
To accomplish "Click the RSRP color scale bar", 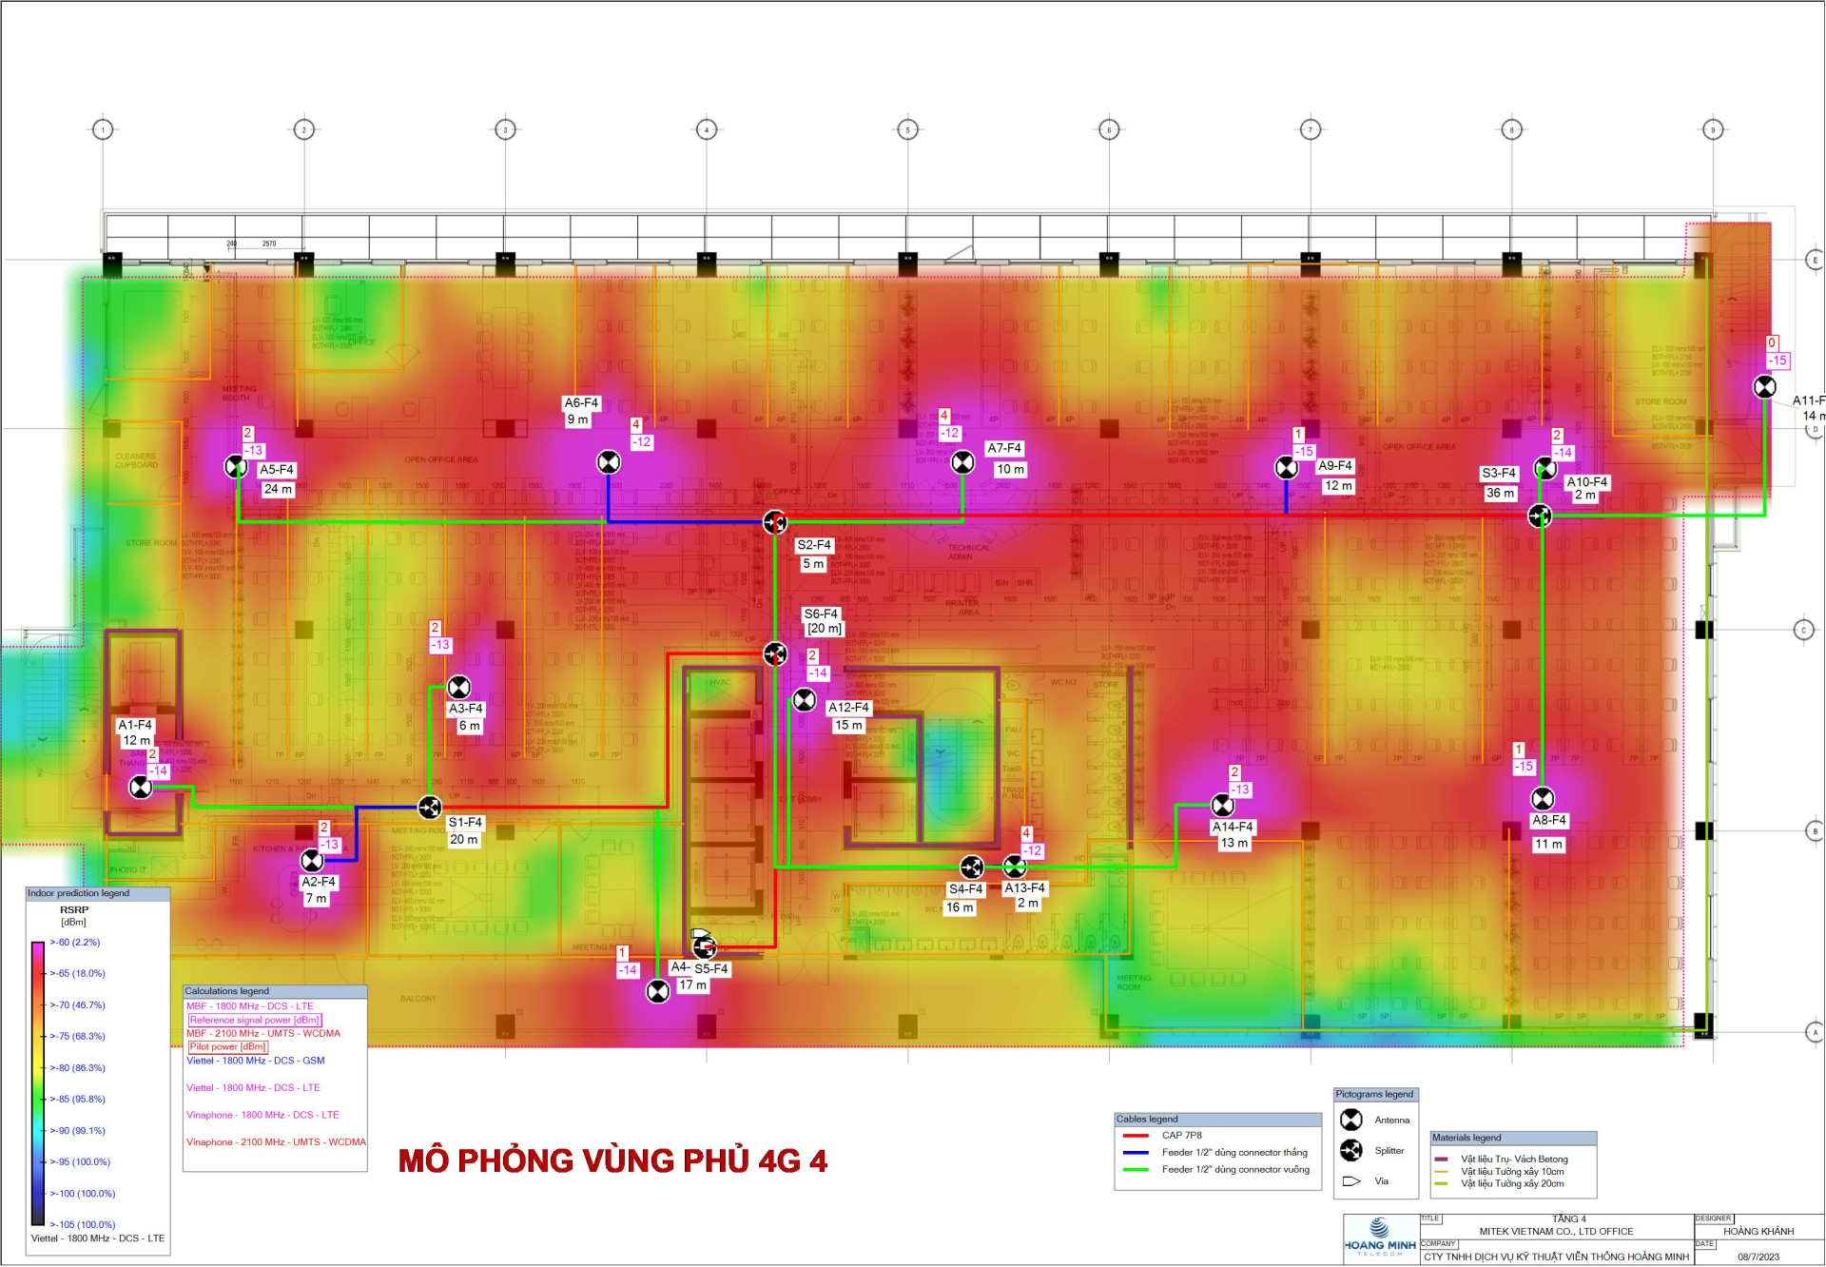I will [38, 1082].
